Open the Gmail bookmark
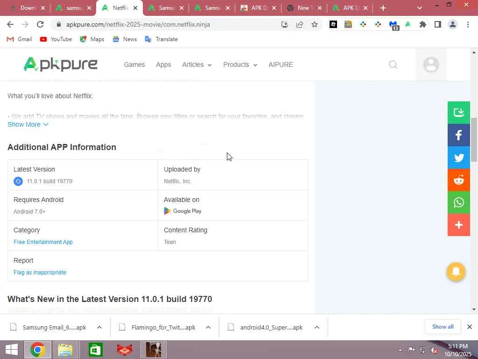478x359 pixels. point(19,39)
